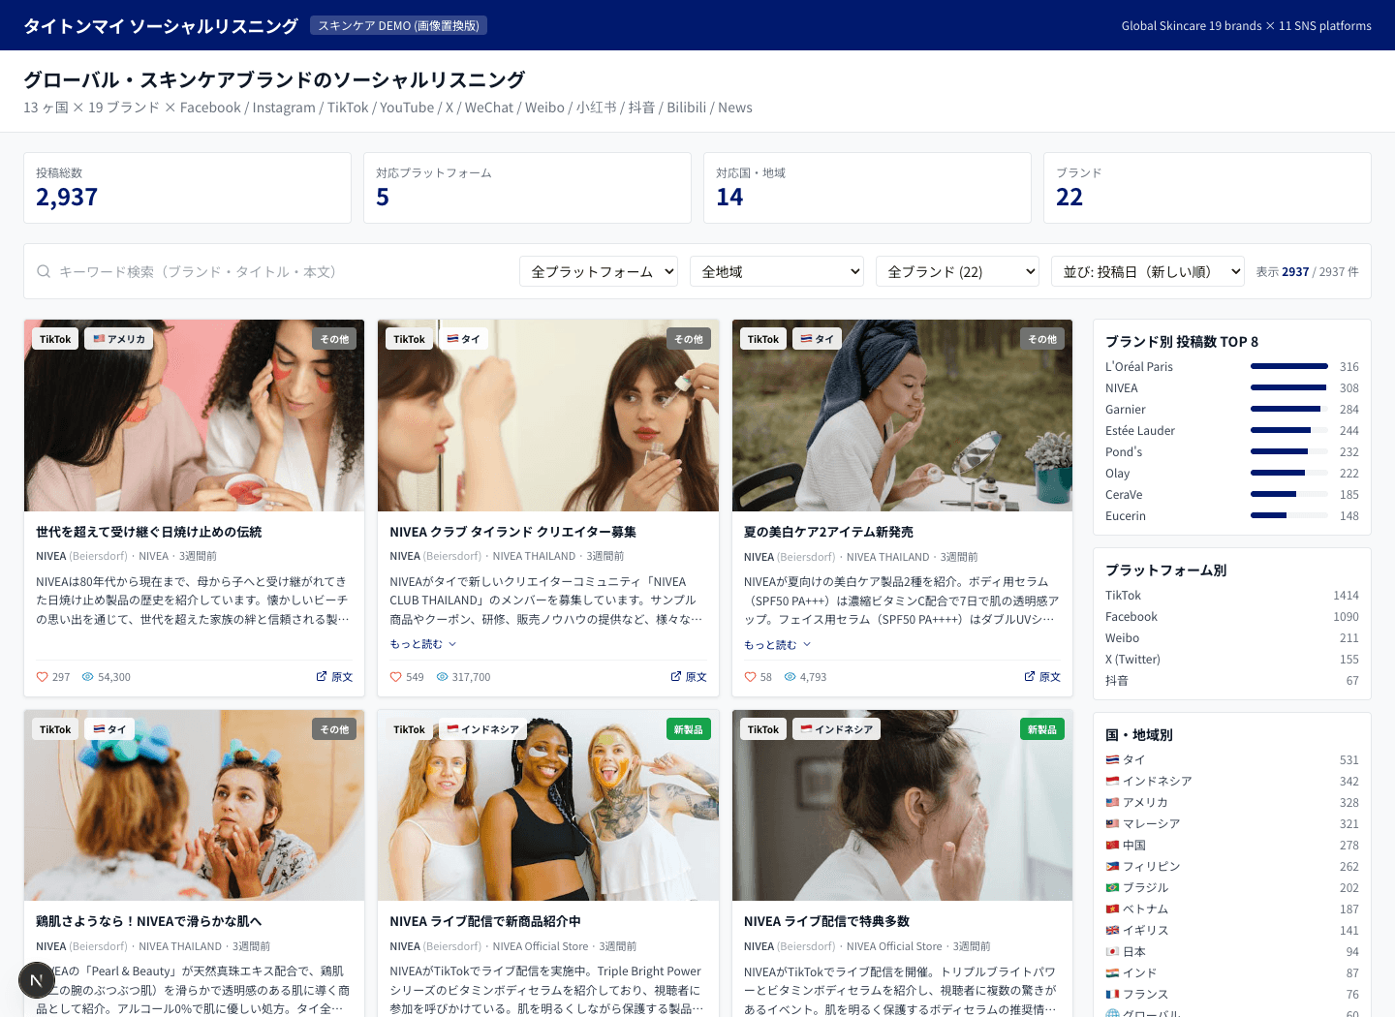Click ベトナム row in 国・地域別
Viewport: 1395px width, 1017px height.
(1232, 909)
